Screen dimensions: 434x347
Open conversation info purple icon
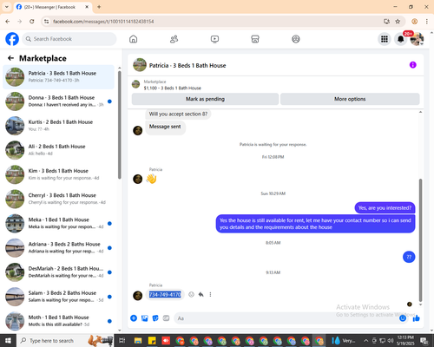coord(413,65)
